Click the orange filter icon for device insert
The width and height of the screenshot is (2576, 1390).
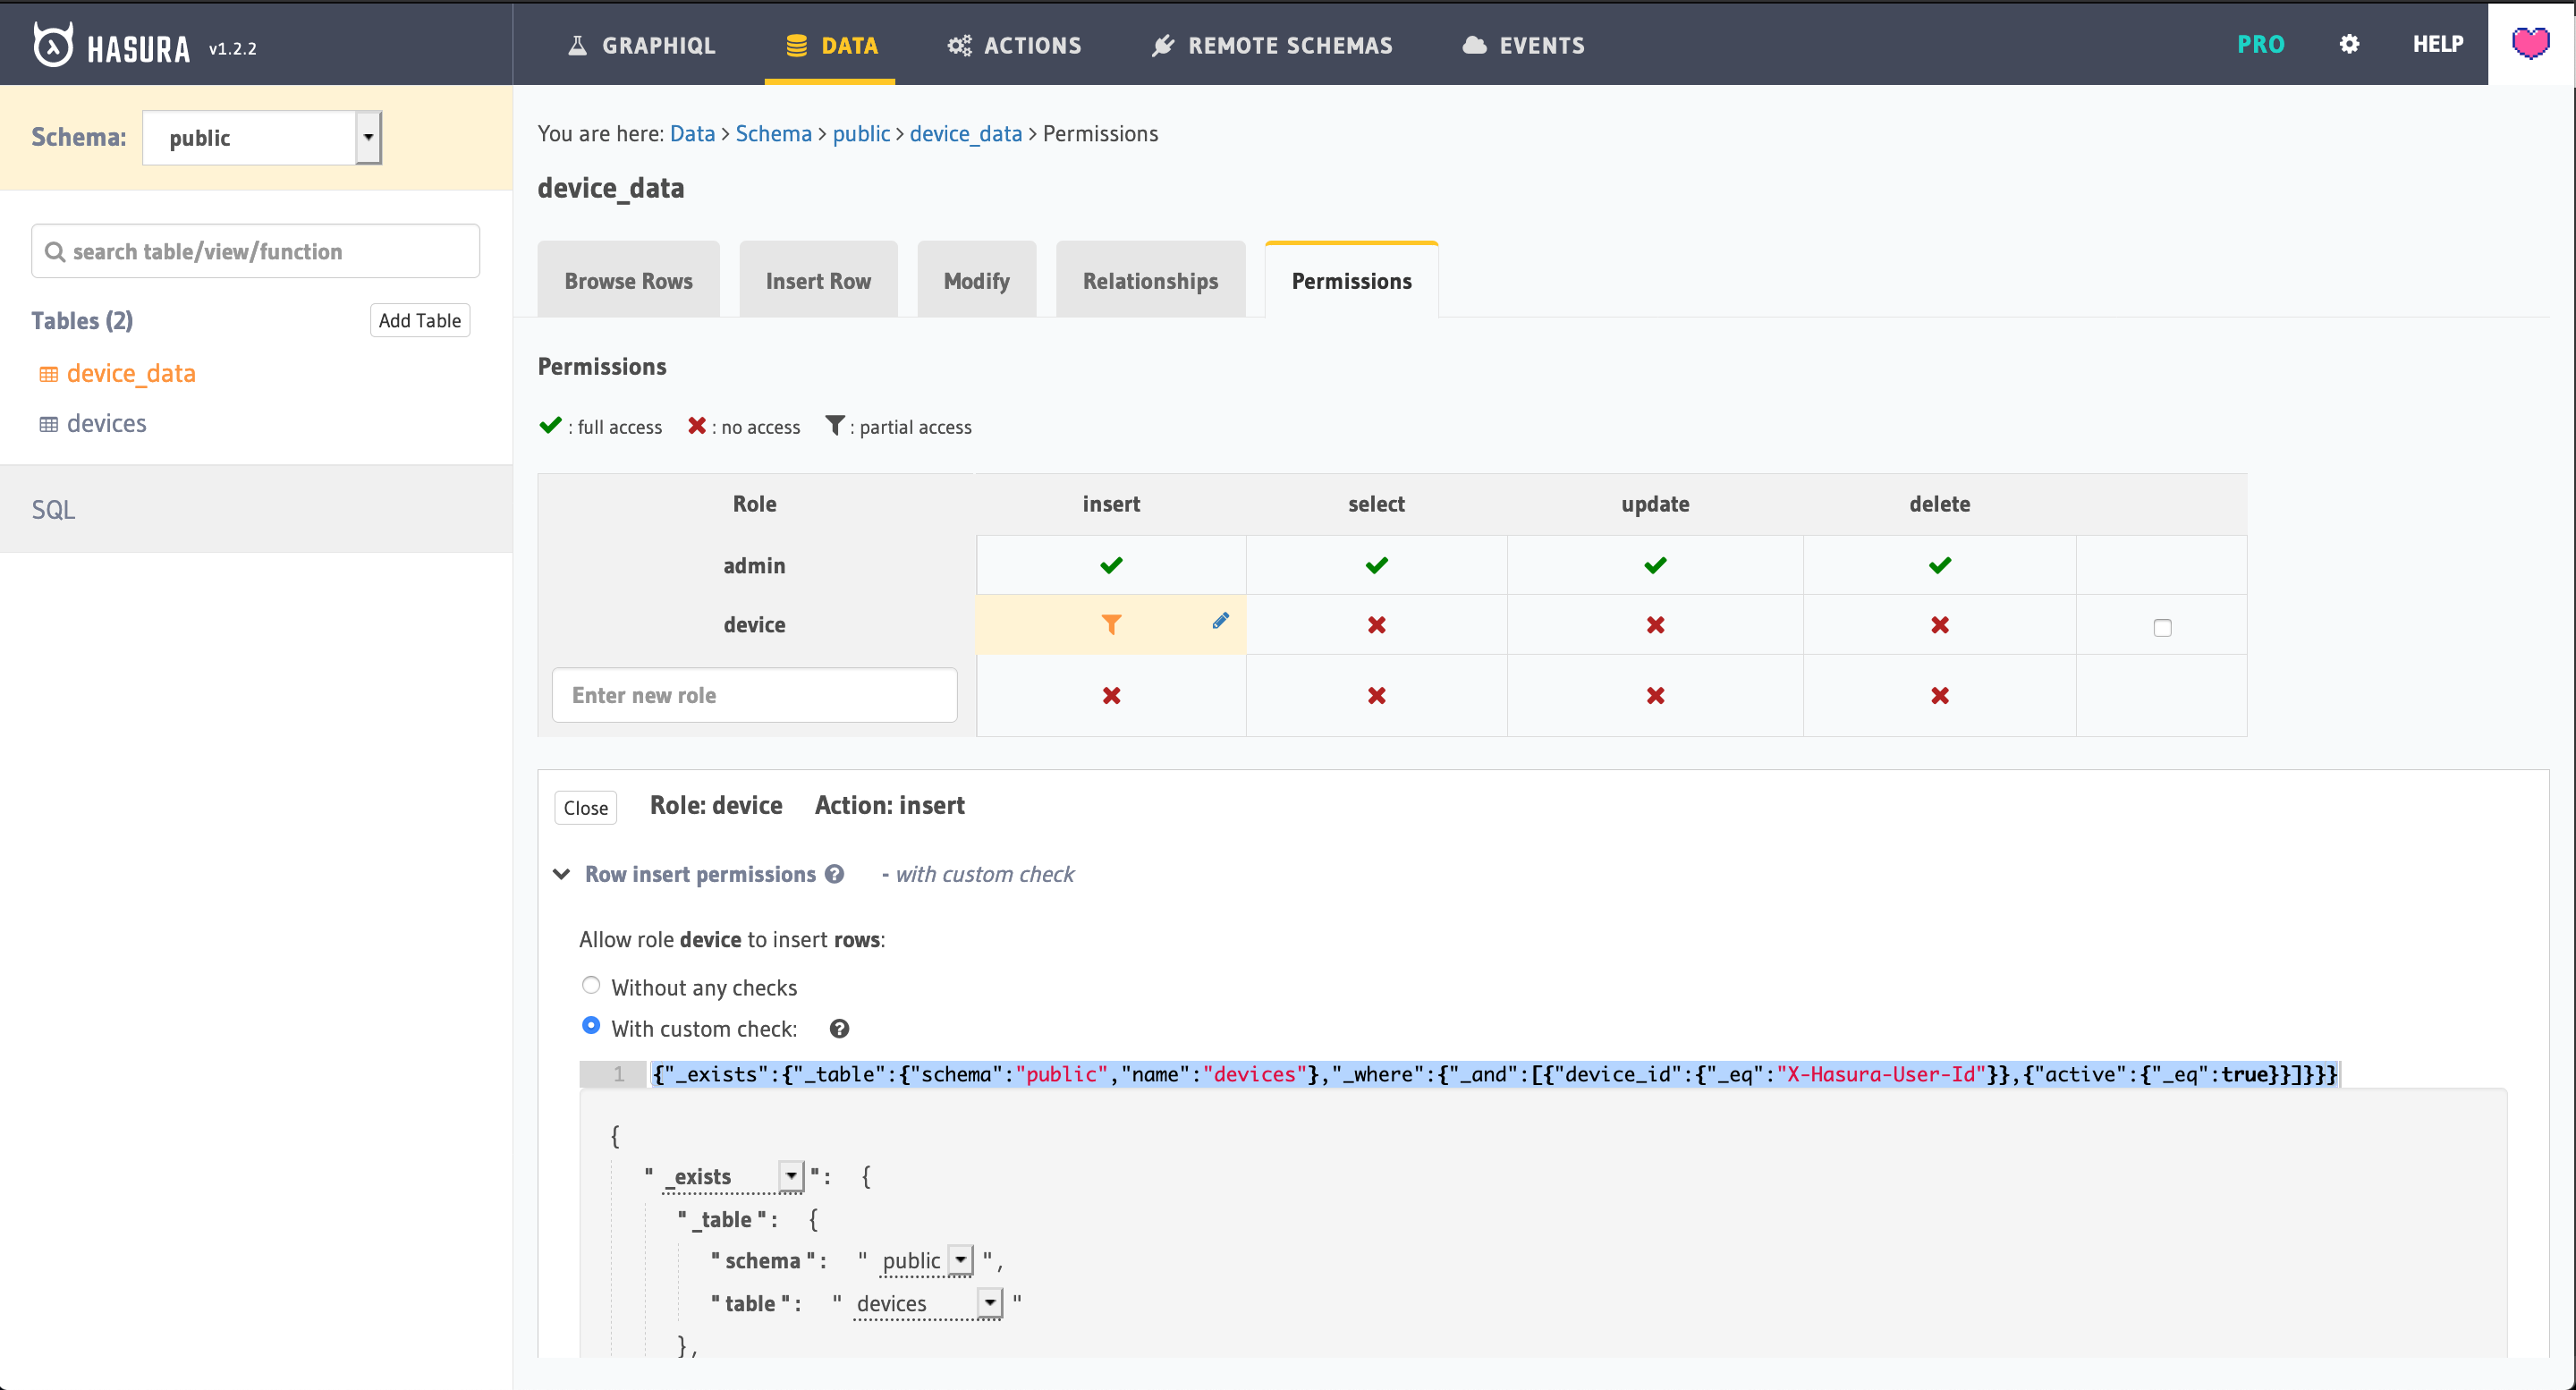point(1111,625)
